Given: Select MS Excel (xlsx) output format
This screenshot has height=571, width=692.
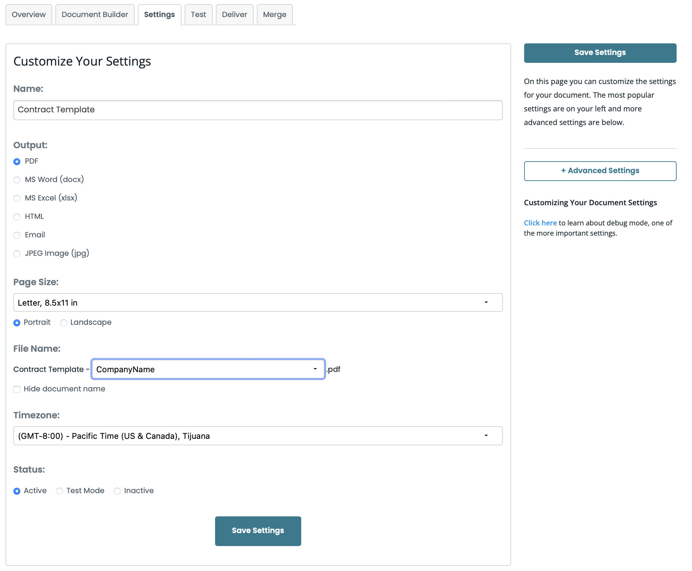Looking at the screenshot, I should pos(17,198).
